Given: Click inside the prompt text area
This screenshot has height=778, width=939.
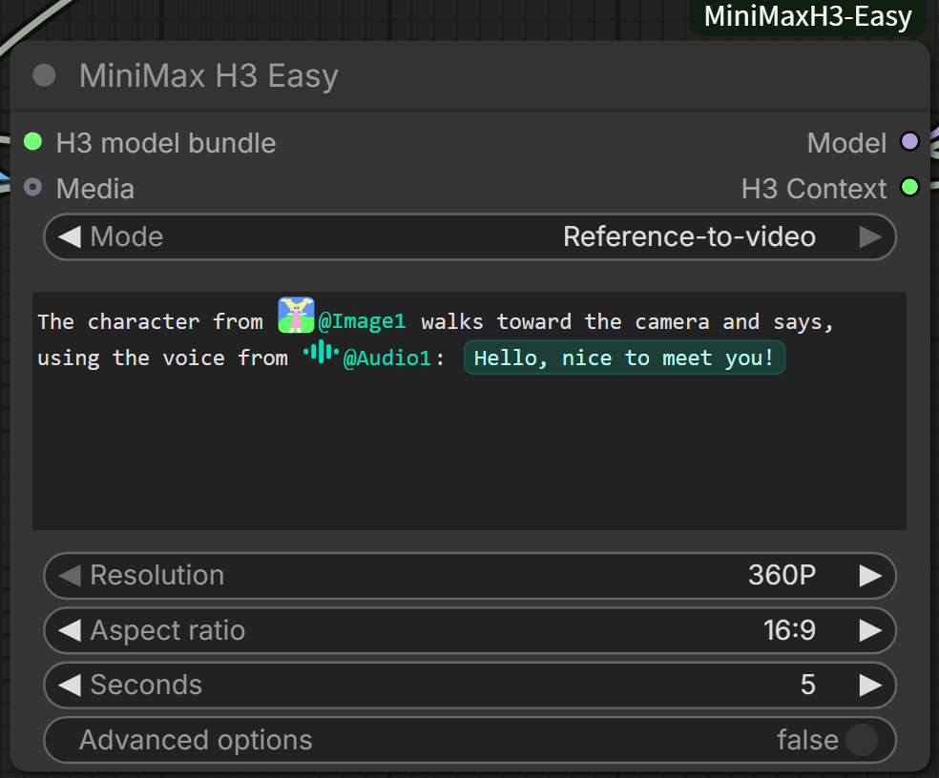Looking at the screenshot, I should (x=469, y=411).
